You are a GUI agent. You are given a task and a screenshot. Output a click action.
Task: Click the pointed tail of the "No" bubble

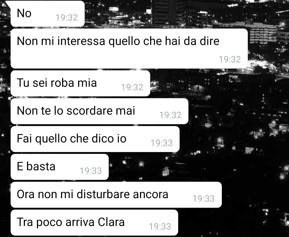click(x=8, y=4)
